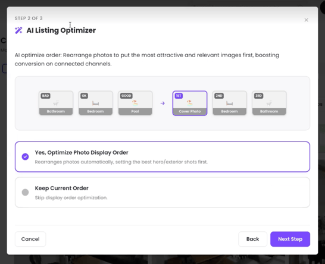Cancel the optimizer wizard
The width and height of the screenshot is (325, 264).
(x=30, y=239)
